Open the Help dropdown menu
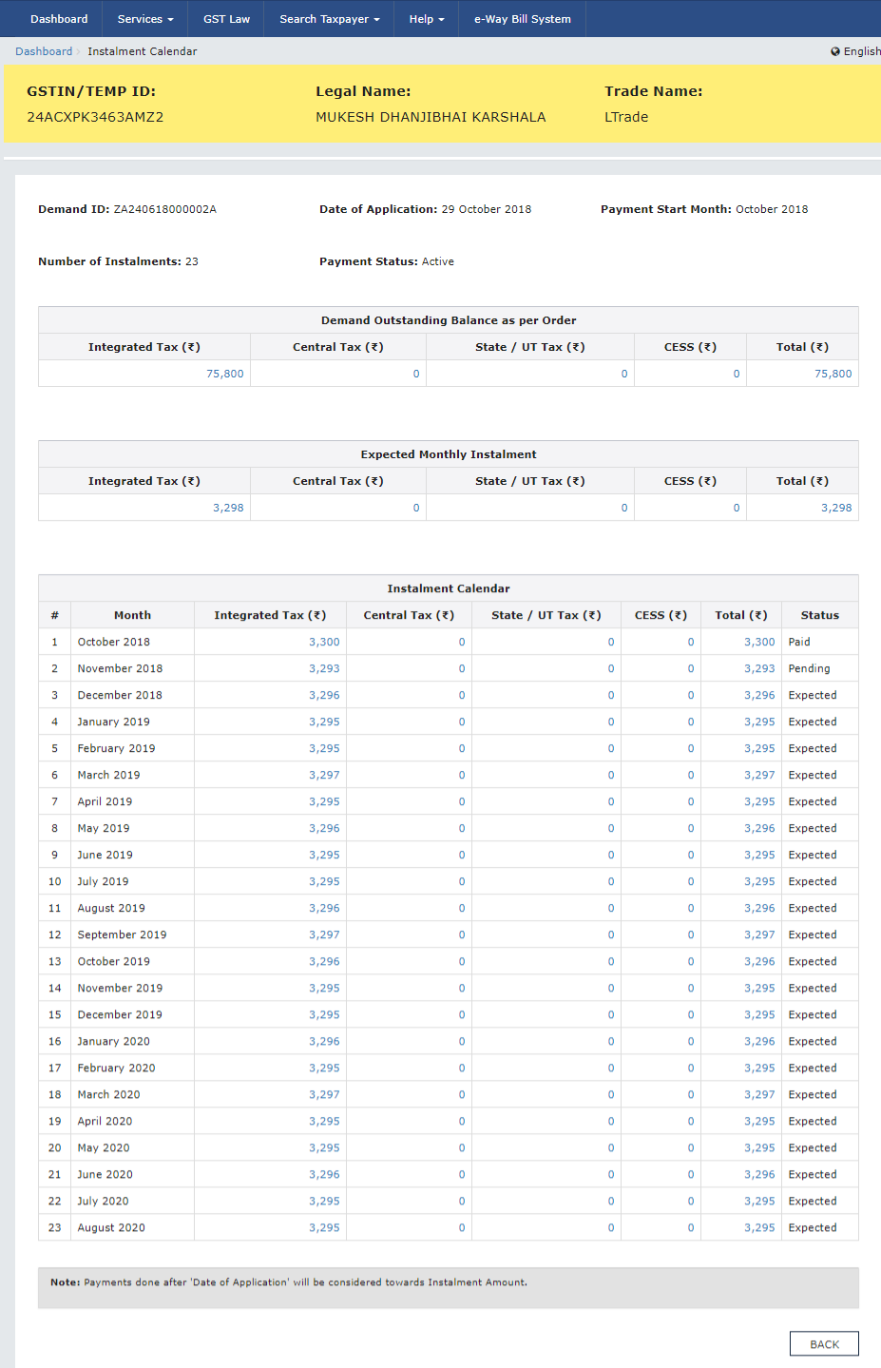The width and height of the screenshot is (881, 1368). (426, 19)
